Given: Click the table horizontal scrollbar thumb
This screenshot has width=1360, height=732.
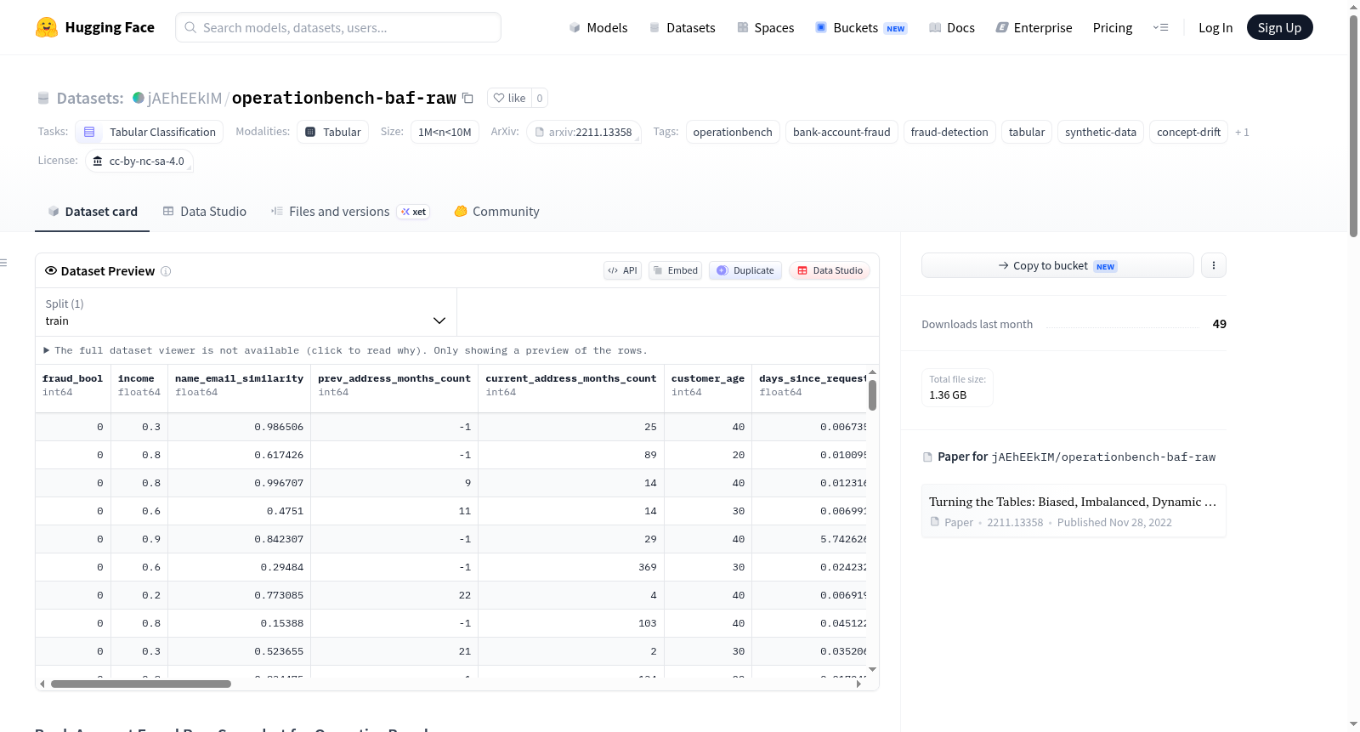Looking at the screenshot, I should (x=141, y=684).
